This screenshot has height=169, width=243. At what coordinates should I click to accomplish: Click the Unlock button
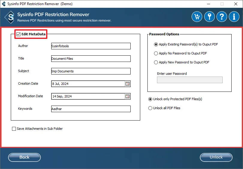point(216,157)
